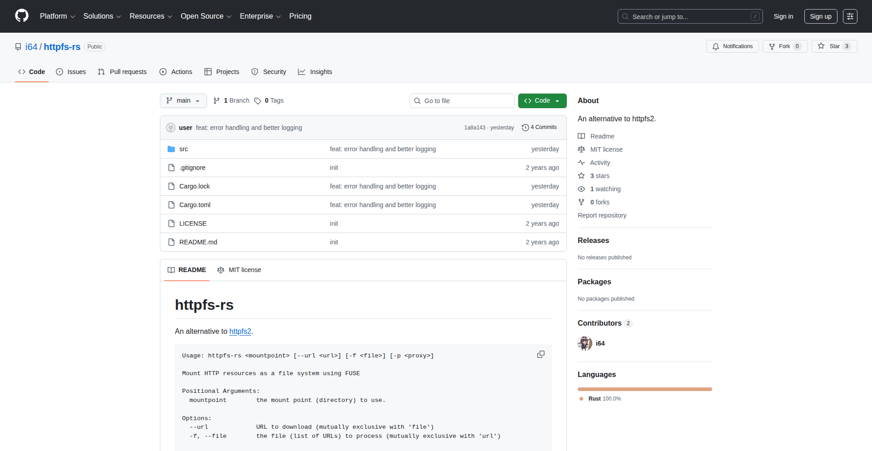872x451 pixels.
Task: Open the Notifications bell
Action: pos(715,46)
